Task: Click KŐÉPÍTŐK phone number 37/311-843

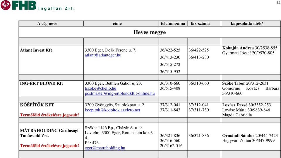Action: click(170, 110)
